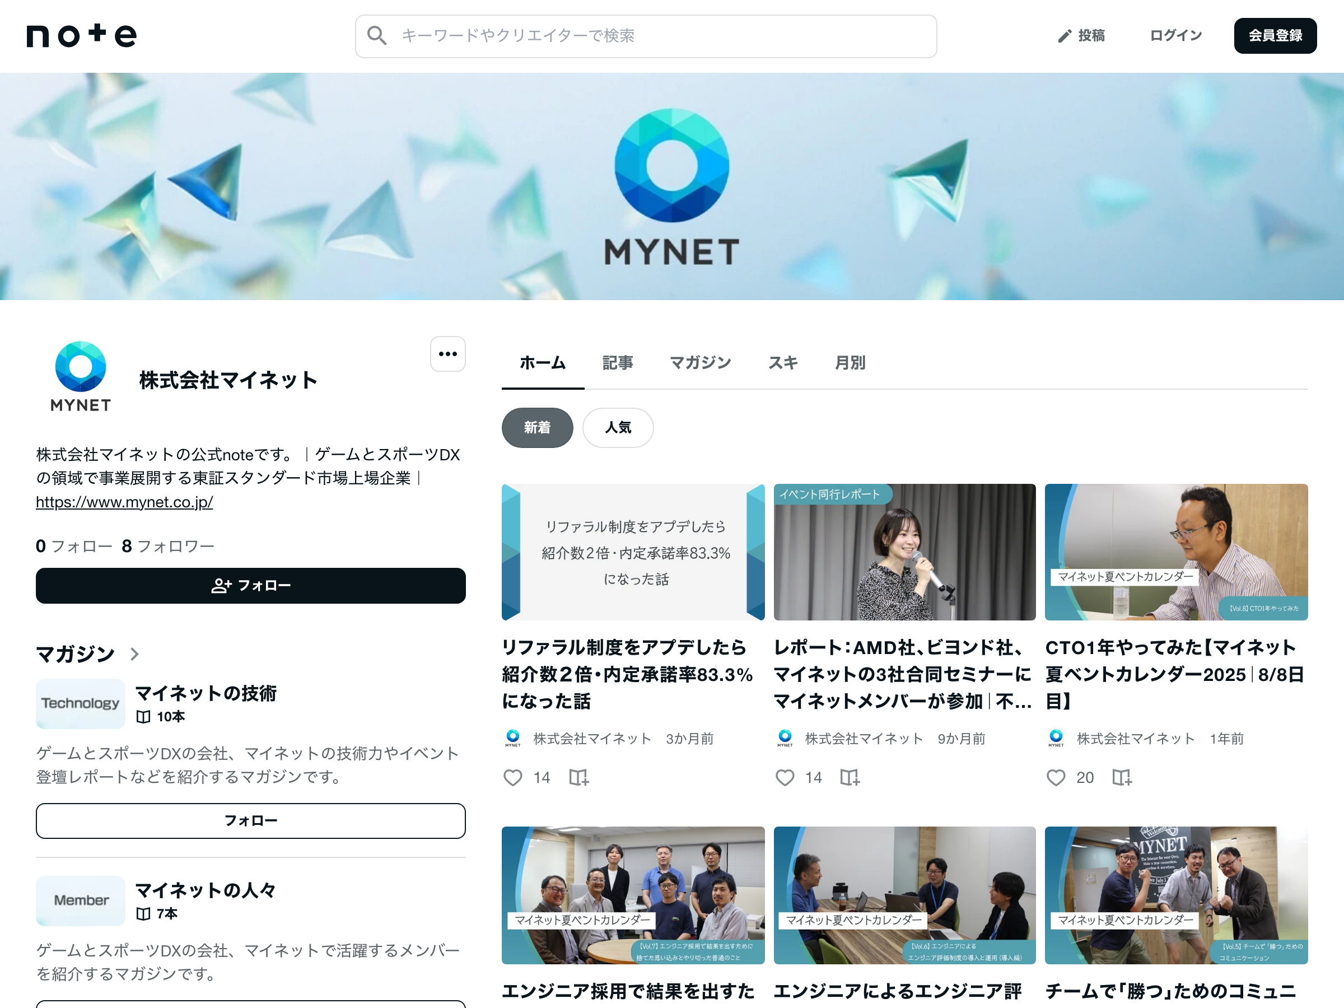Click author name on the 9か月前 article
The height and width of the screenshot is (1008, 1344).
[864, 738]
